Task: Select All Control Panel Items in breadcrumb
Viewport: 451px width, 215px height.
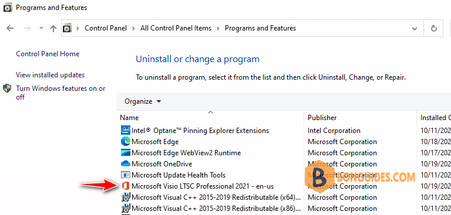Action: coord(176,28)
